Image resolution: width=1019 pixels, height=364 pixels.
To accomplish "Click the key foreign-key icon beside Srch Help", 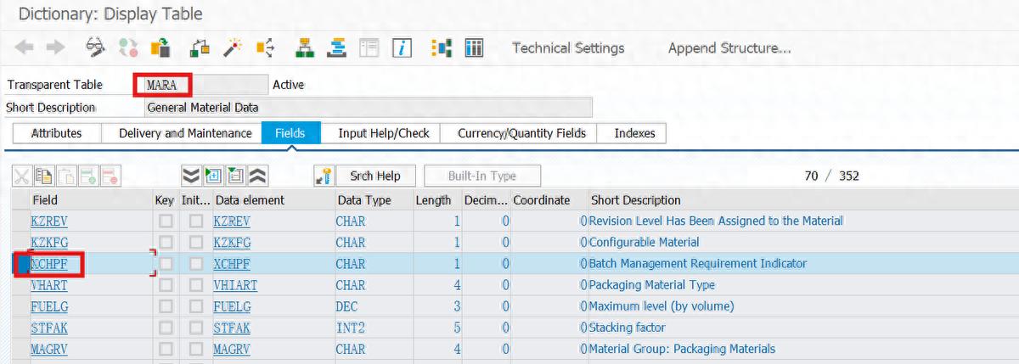I will click(324, 176).
